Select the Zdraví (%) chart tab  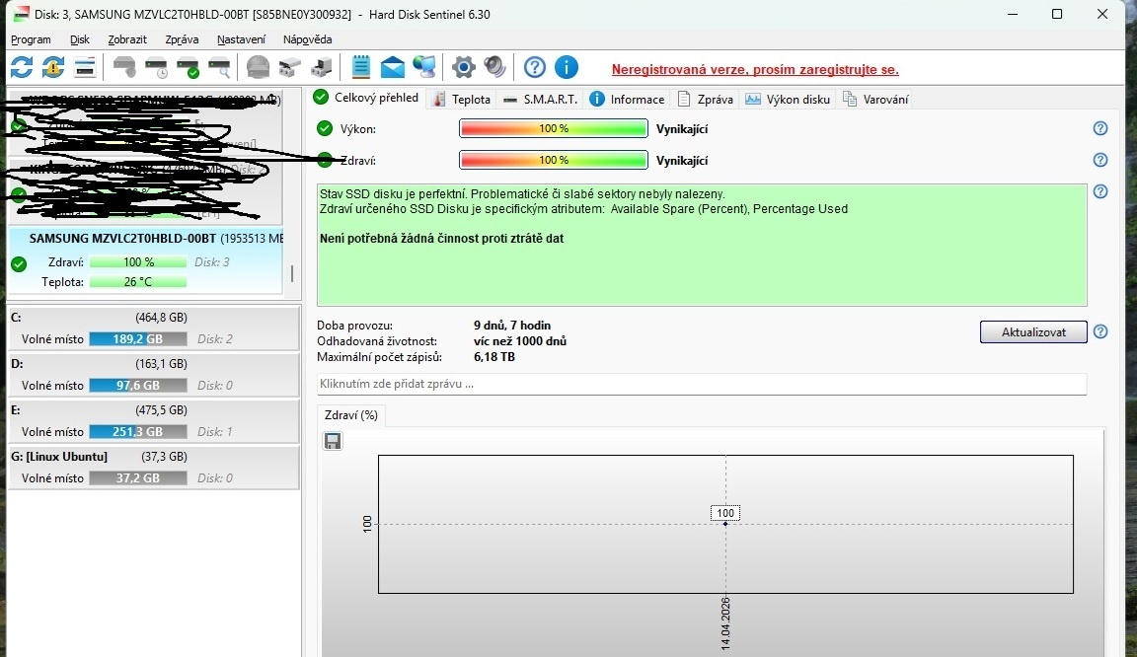(351, 415)
